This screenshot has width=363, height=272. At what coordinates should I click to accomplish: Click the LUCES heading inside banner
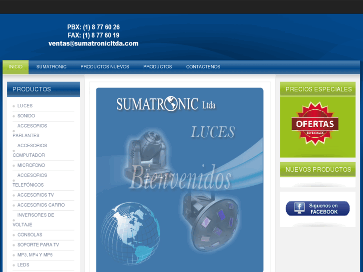point(213,132)
